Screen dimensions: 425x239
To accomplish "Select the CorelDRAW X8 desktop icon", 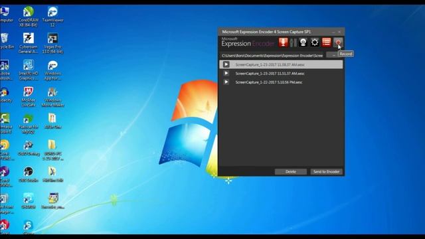I will click(29, 17).
